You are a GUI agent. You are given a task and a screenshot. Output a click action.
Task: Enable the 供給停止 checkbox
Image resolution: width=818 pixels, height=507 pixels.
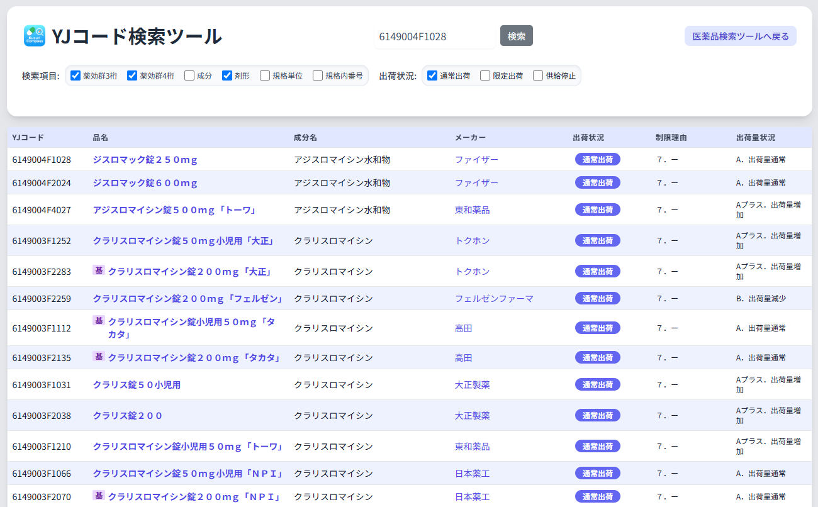(537, 75)
